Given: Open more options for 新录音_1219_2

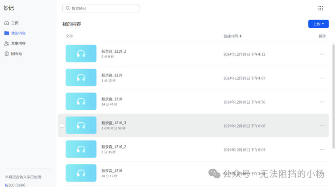Looking at the screenshot, I should tap(322, 54).
